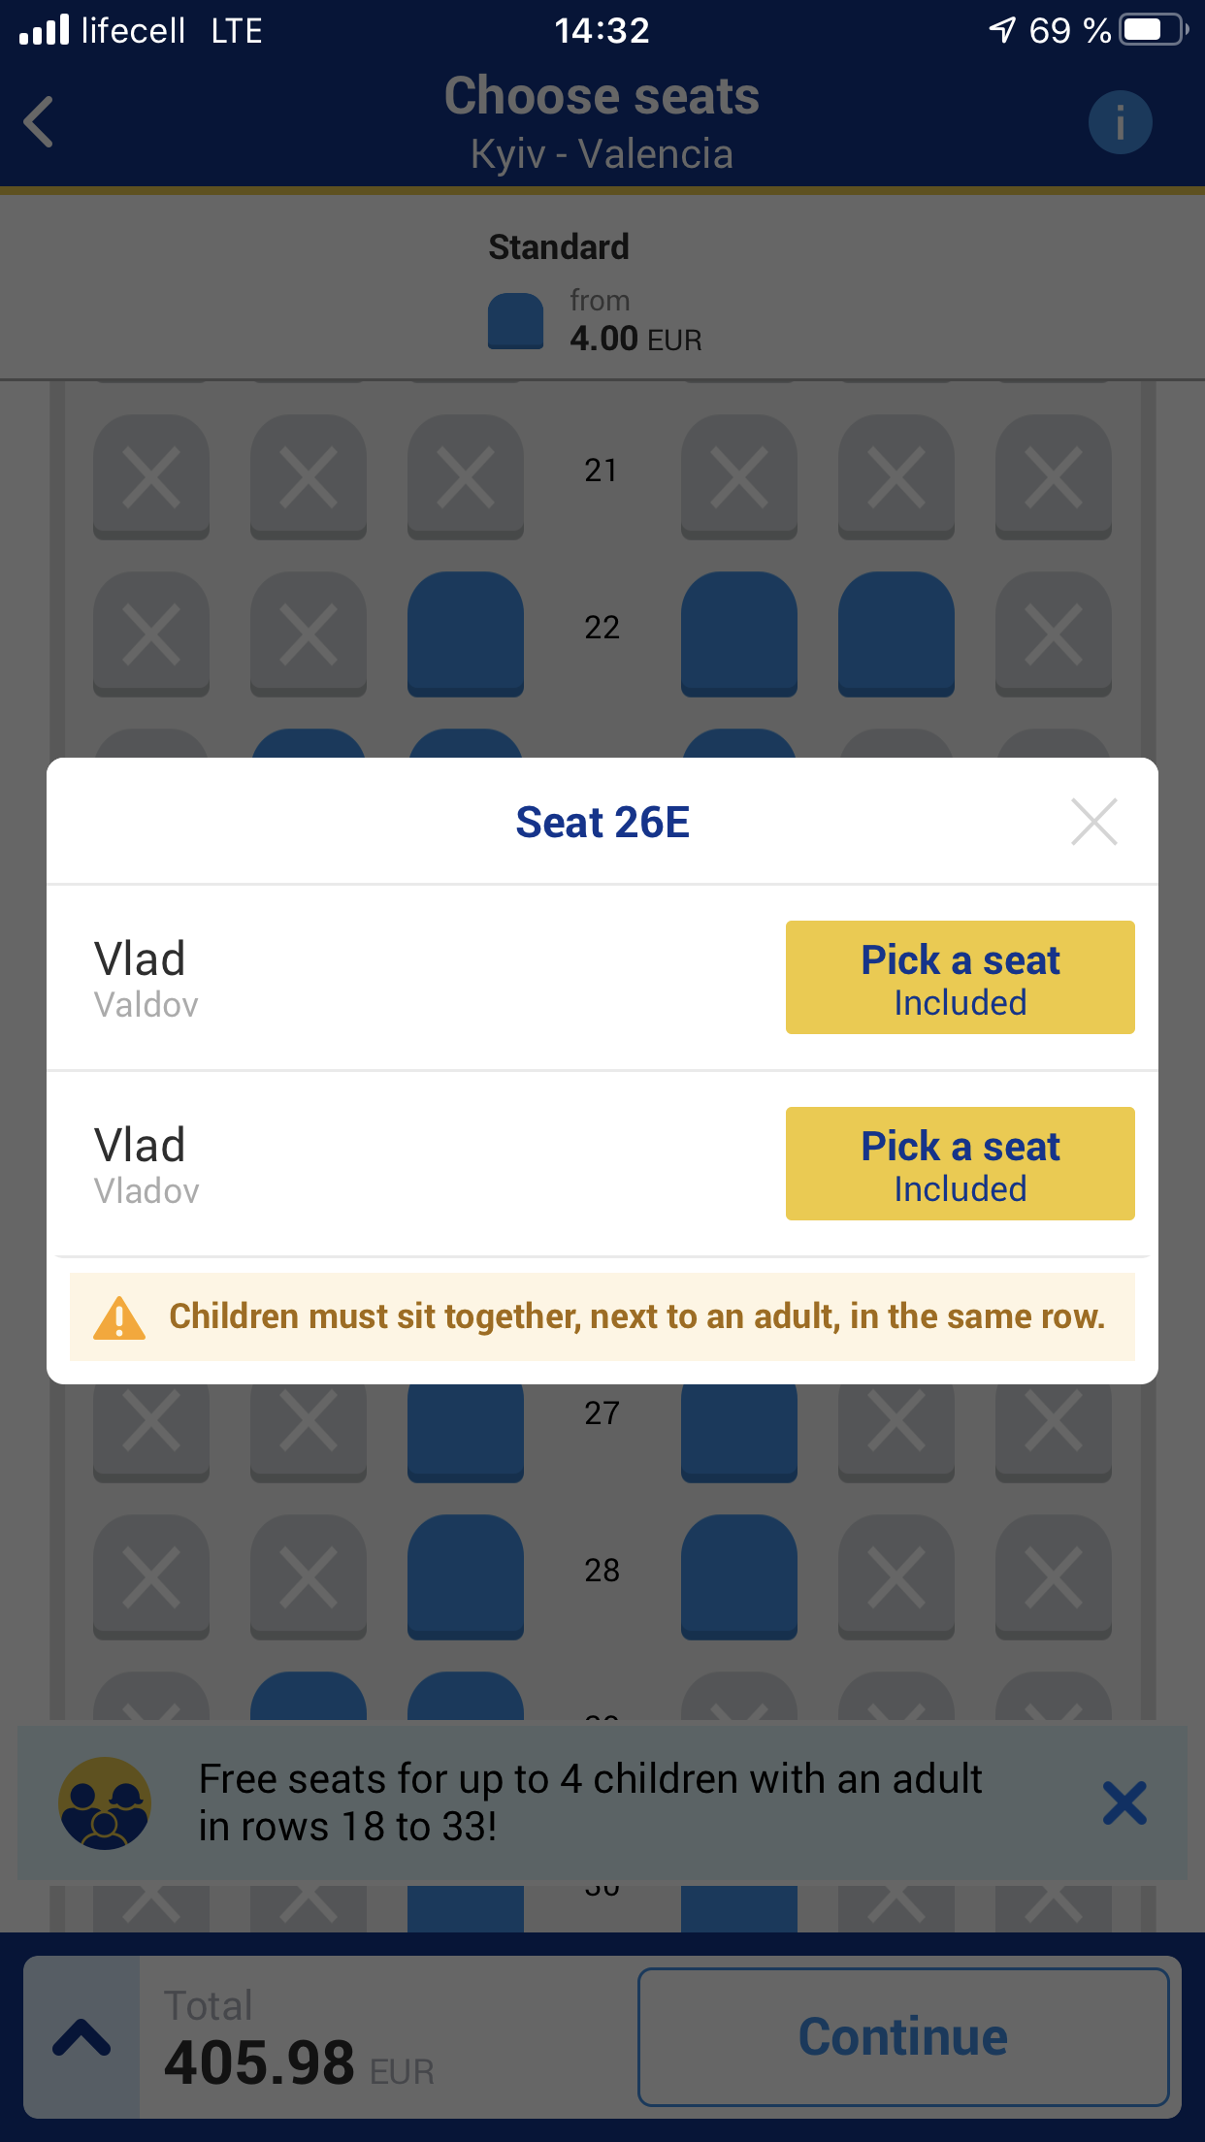Select available seat 22C

point(466,633)
